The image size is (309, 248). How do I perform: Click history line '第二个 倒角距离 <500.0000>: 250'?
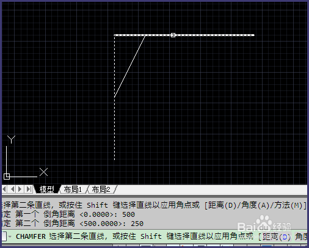click(73, 224)
